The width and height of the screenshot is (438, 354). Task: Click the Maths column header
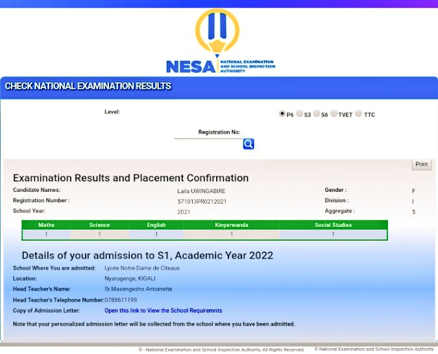[46, 225]
